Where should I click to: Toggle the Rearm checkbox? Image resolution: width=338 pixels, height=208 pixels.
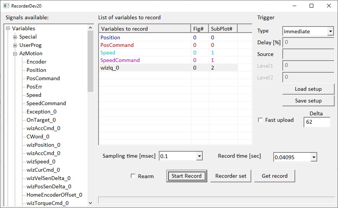pos(133,176)
